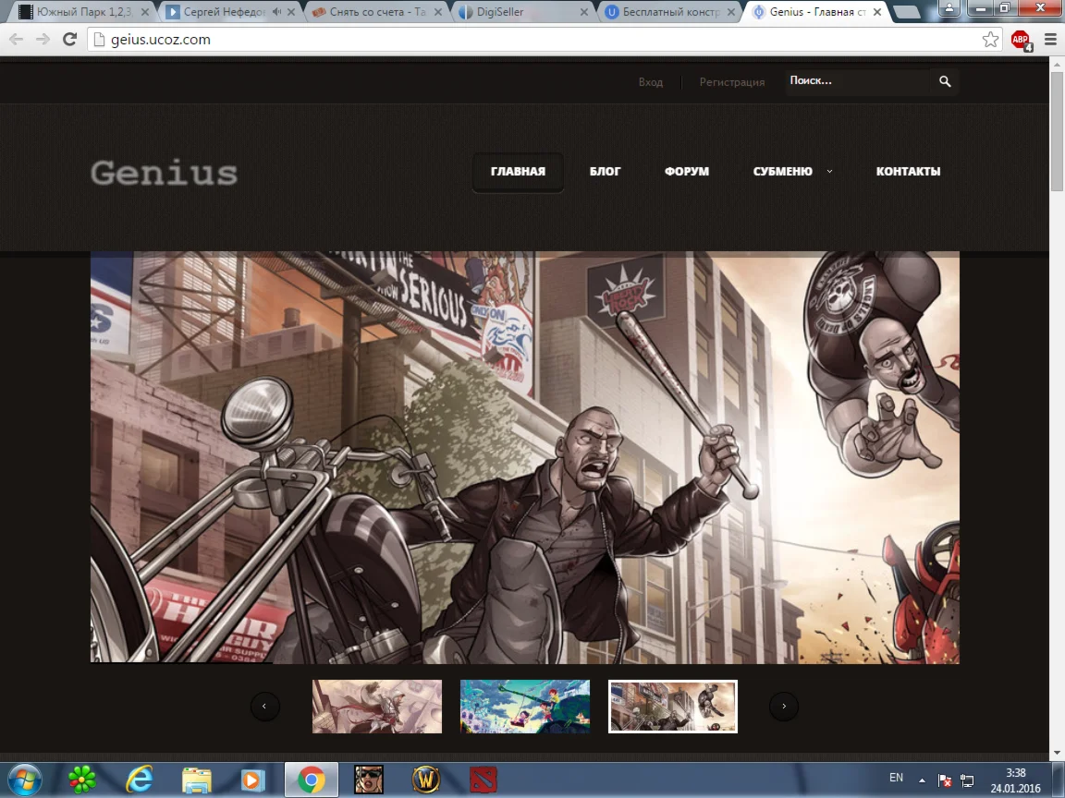Switch to the Бесплатный конструктор tab
Screen dimensions: 1065x798
[671, 11]
